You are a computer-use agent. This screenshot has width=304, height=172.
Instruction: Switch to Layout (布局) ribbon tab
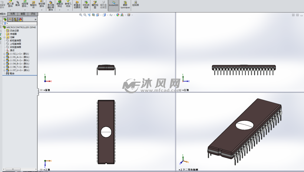[12, 14]
